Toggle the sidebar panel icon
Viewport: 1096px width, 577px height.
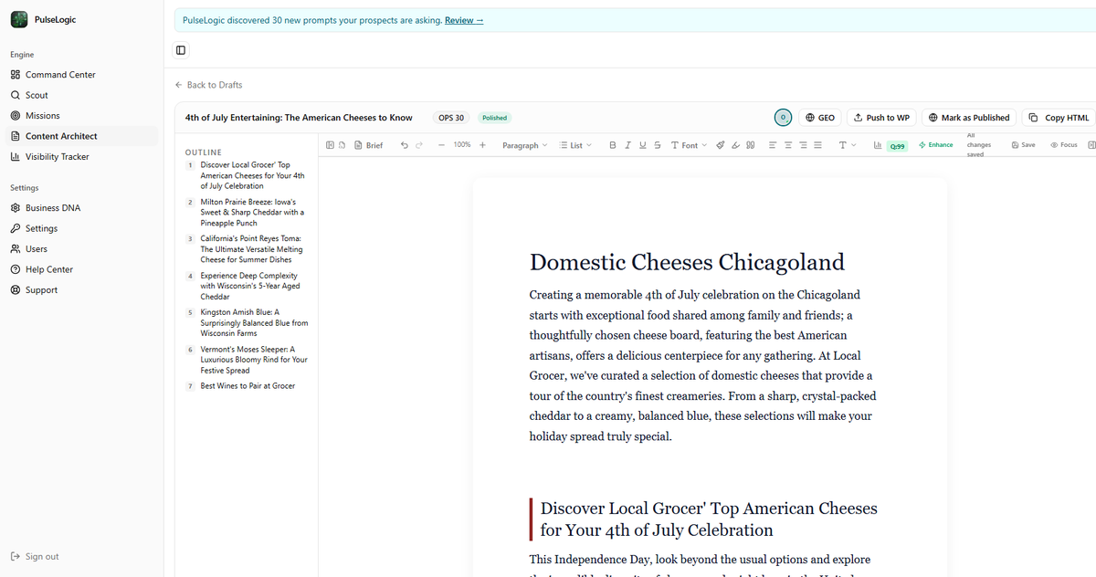(181, 50)
